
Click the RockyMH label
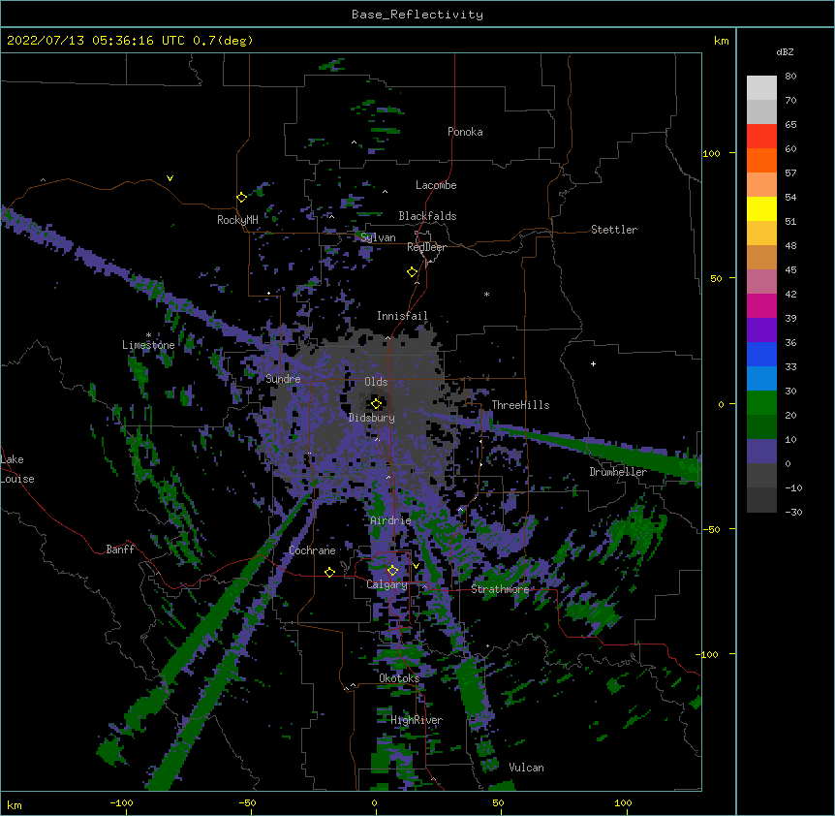(237, 220)
